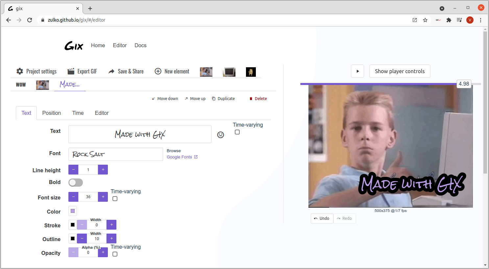489x269 pixels.
Task: Click the Made With Gix text input
Action: [x=140, y=134]
